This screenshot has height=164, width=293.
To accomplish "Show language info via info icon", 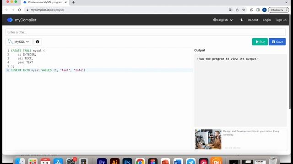I will [x=38, y=41].
